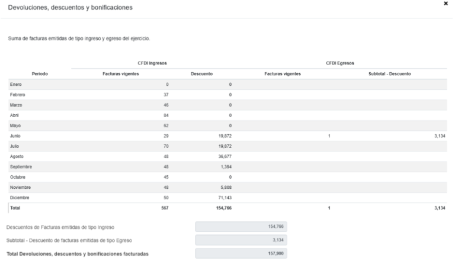
Task: Click the Julio discount value 19,872
Action: (x=225, y=146)
